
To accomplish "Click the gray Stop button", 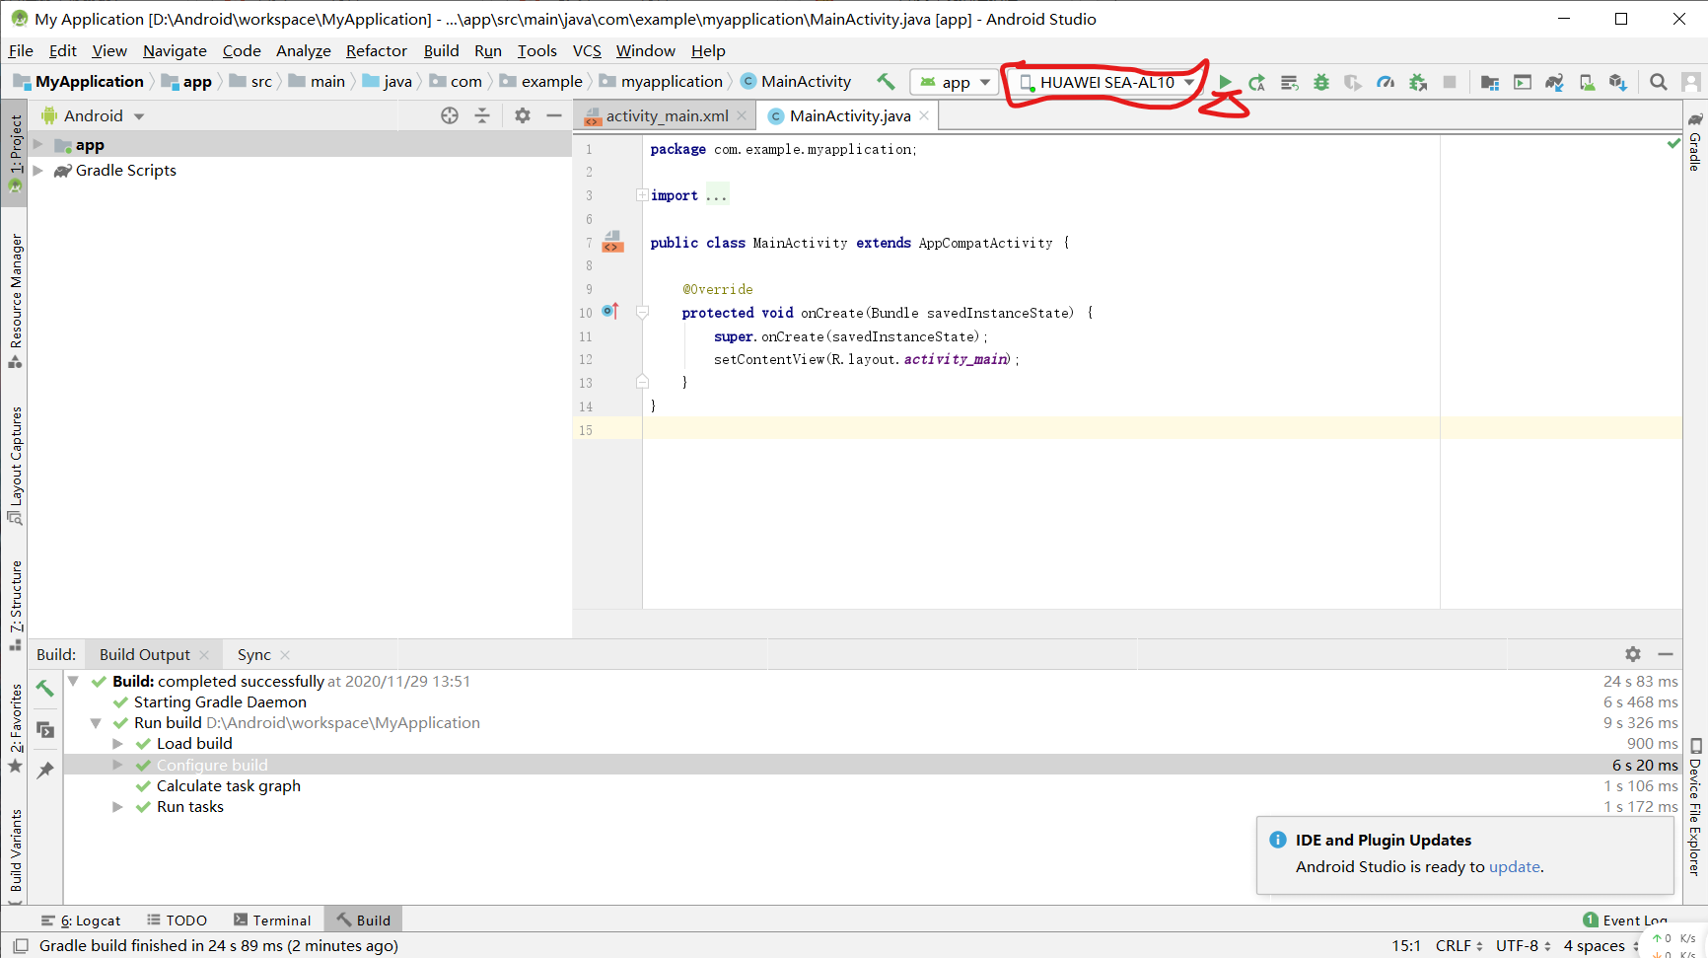I will (x=1450, y=82).
